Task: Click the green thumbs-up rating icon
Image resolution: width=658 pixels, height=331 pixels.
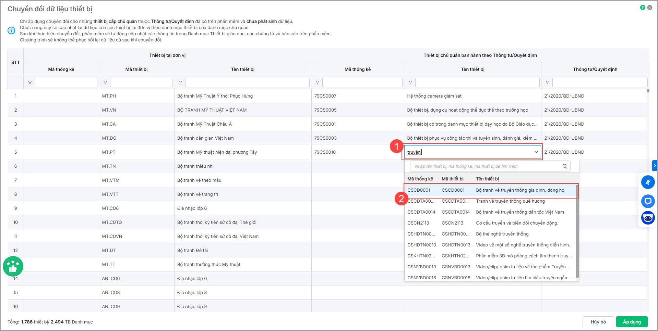Action: (x=13, y=266)
